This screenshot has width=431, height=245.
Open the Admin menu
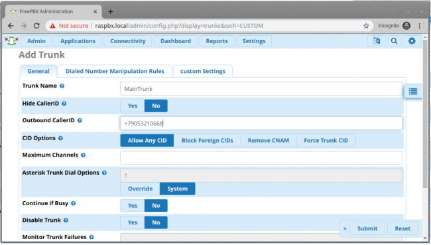tap(36, 41)
